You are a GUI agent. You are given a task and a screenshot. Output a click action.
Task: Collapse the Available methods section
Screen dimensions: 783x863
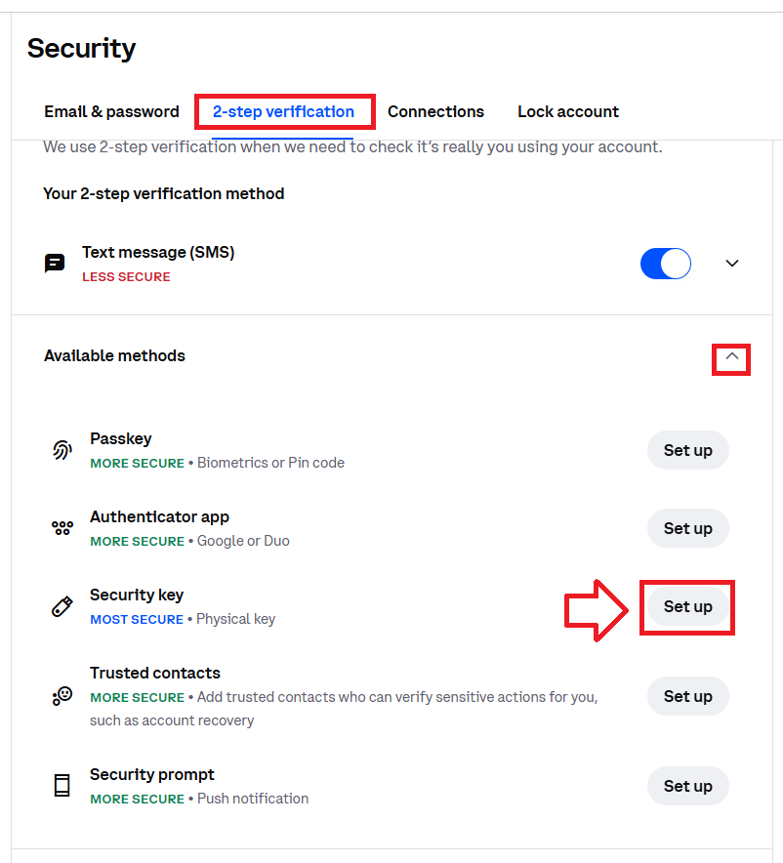pos(732,357)
